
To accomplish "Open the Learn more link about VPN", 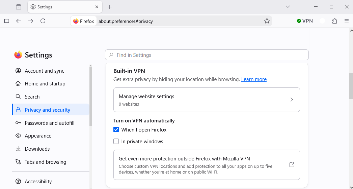I will [254, 79].
